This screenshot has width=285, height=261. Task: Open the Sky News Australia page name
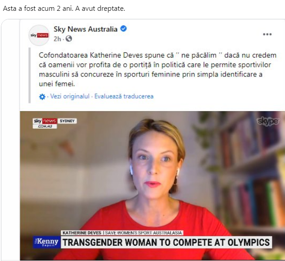tap(86, 29)
